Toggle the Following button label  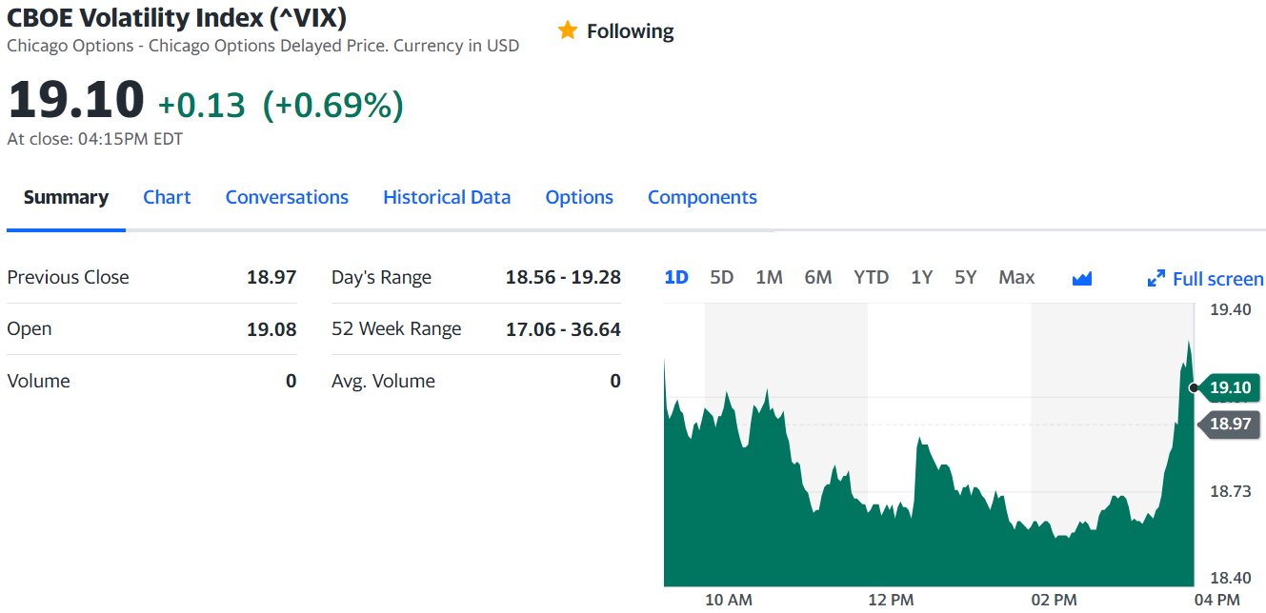[630, 31]
